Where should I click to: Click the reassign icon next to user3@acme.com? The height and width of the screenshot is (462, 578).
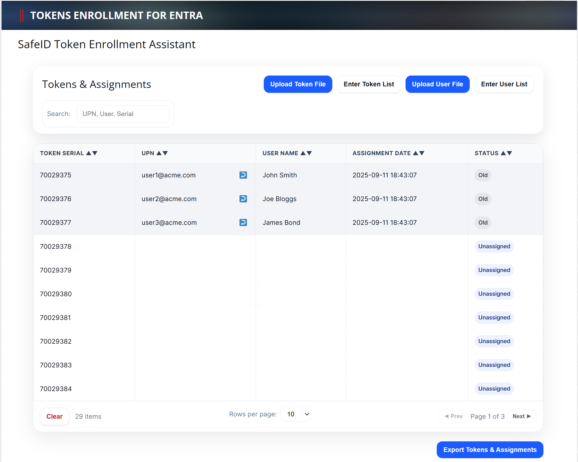click(243, 222)
